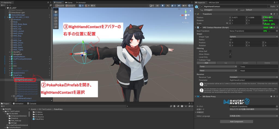Click the Delete collision tag button

point(267,63)
